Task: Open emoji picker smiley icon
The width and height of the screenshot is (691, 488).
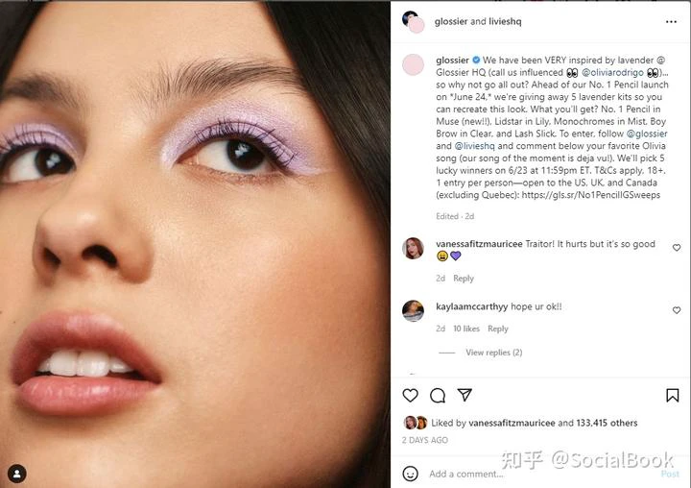Action: pyautogui.click(x=410, y=474)
